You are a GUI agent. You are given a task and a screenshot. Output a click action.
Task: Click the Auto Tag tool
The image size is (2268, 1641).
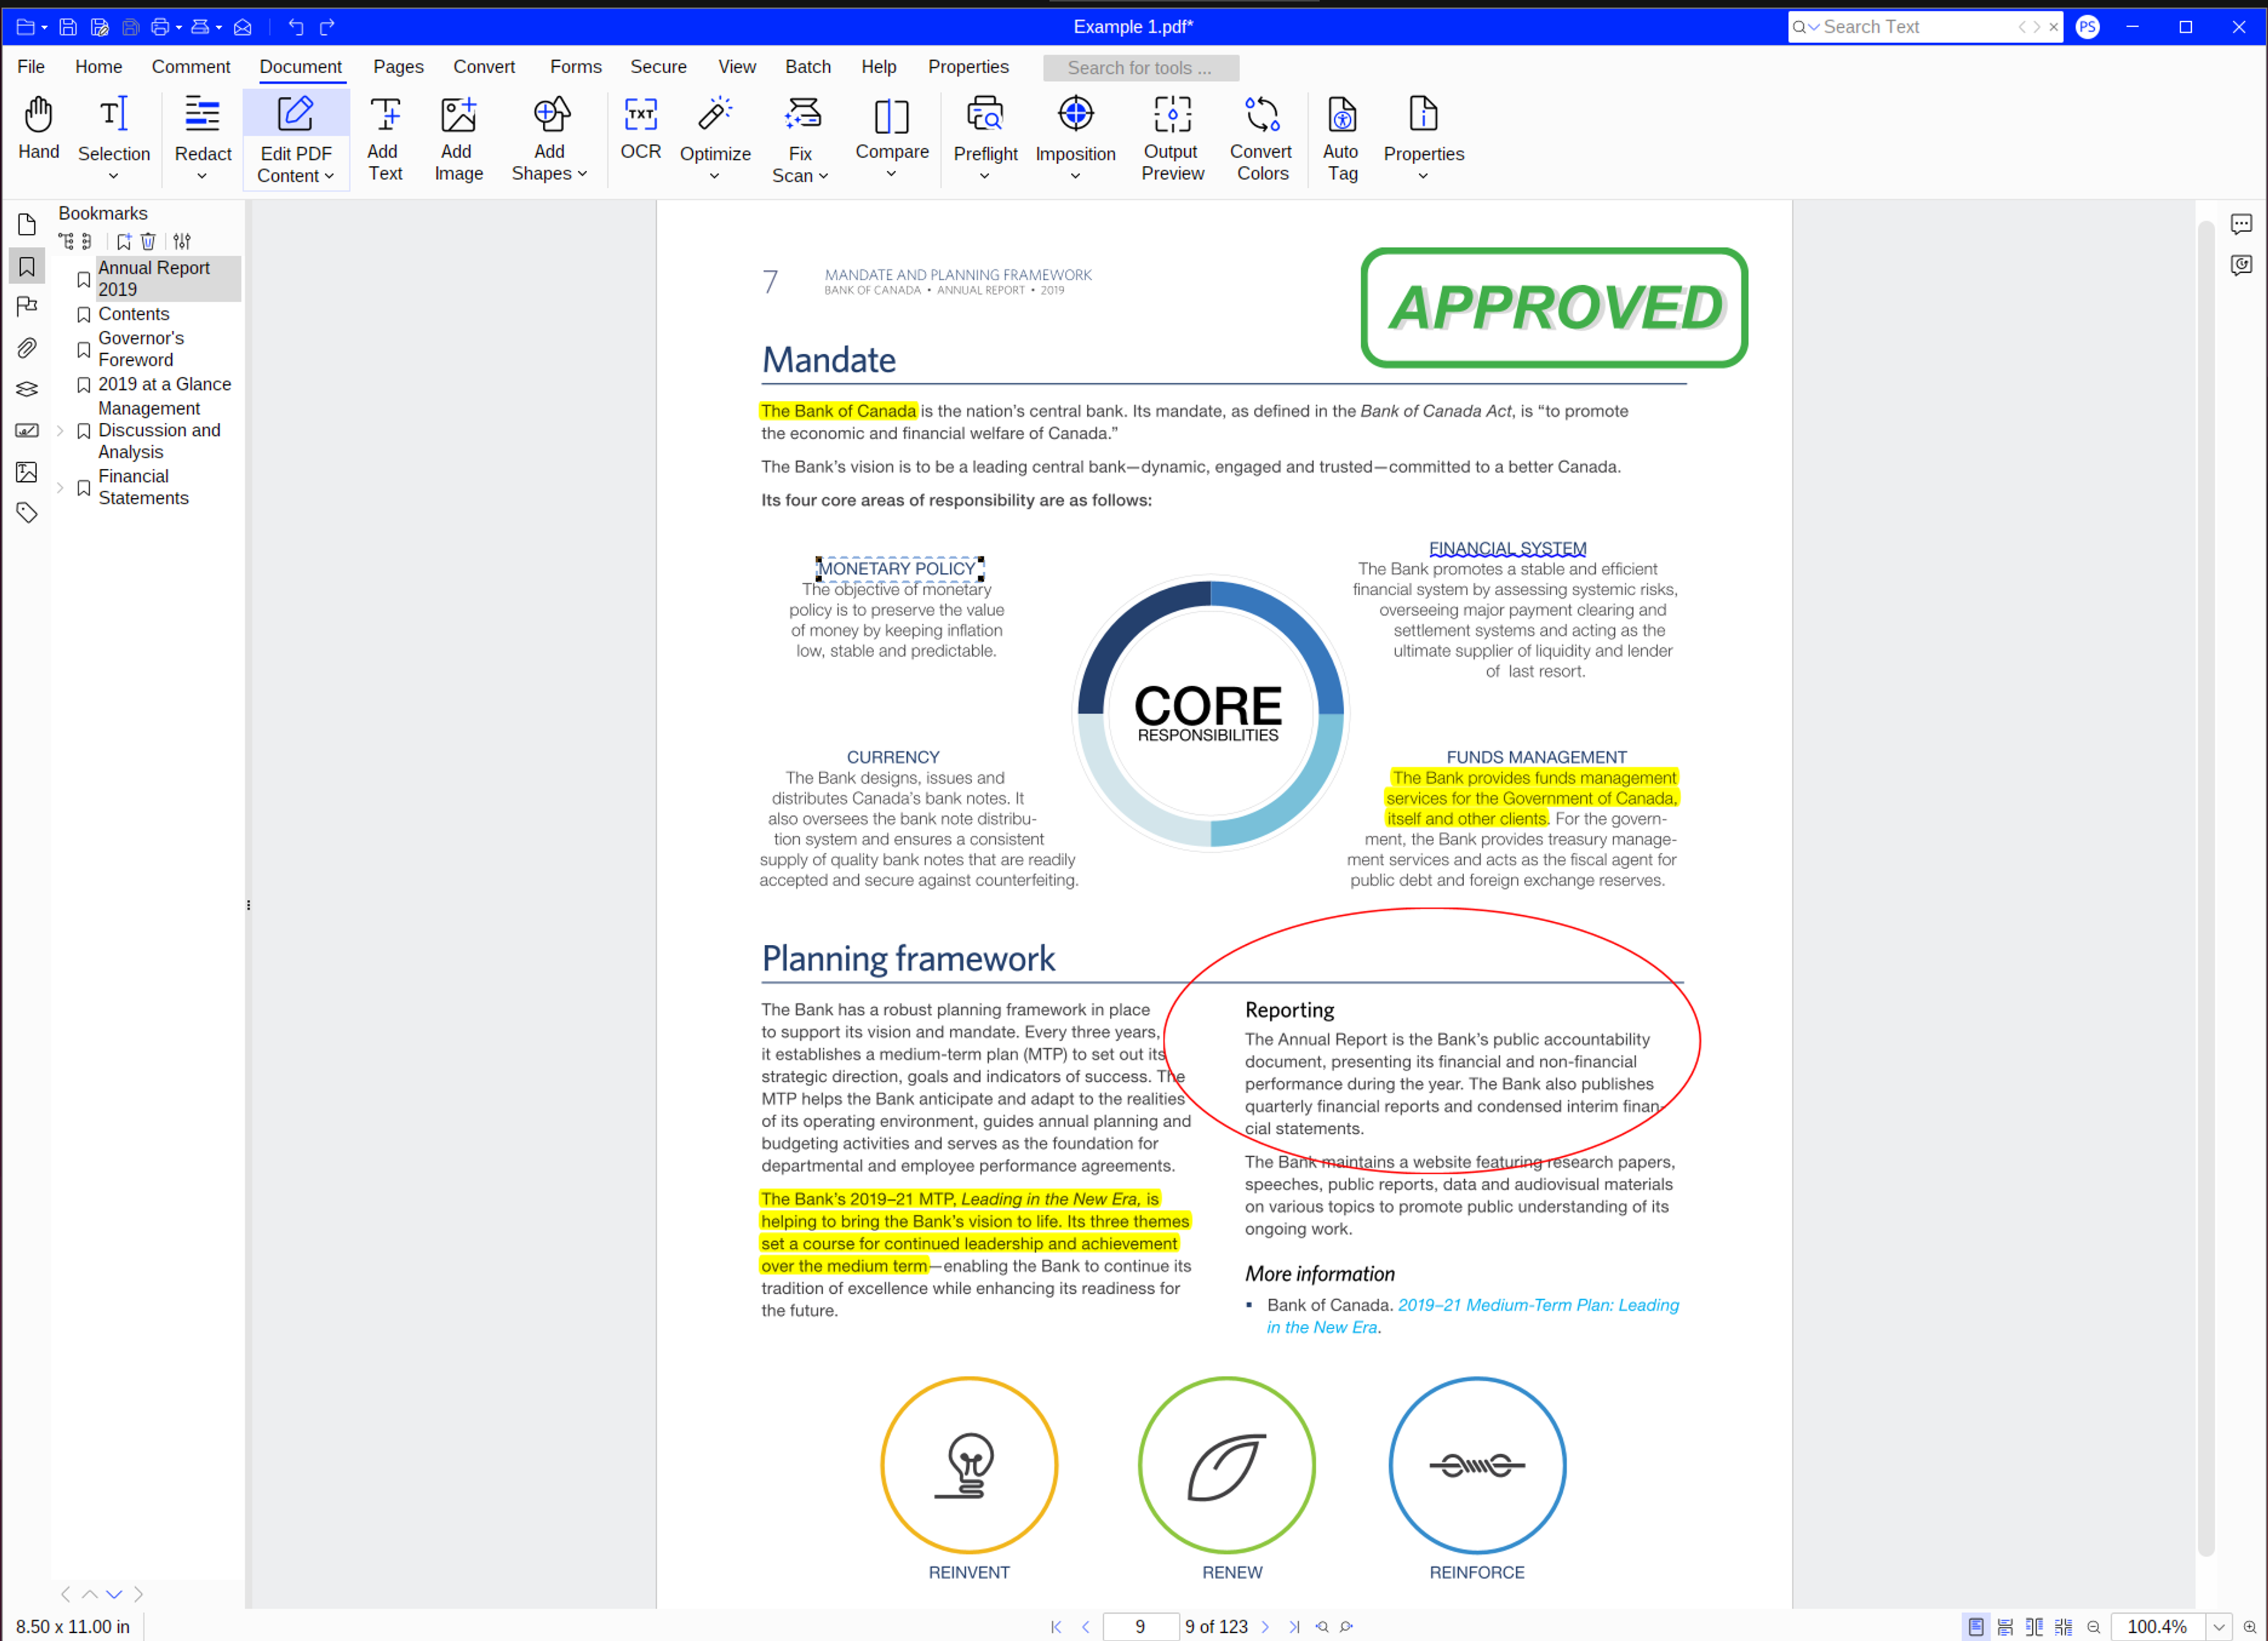point(1341,139)
